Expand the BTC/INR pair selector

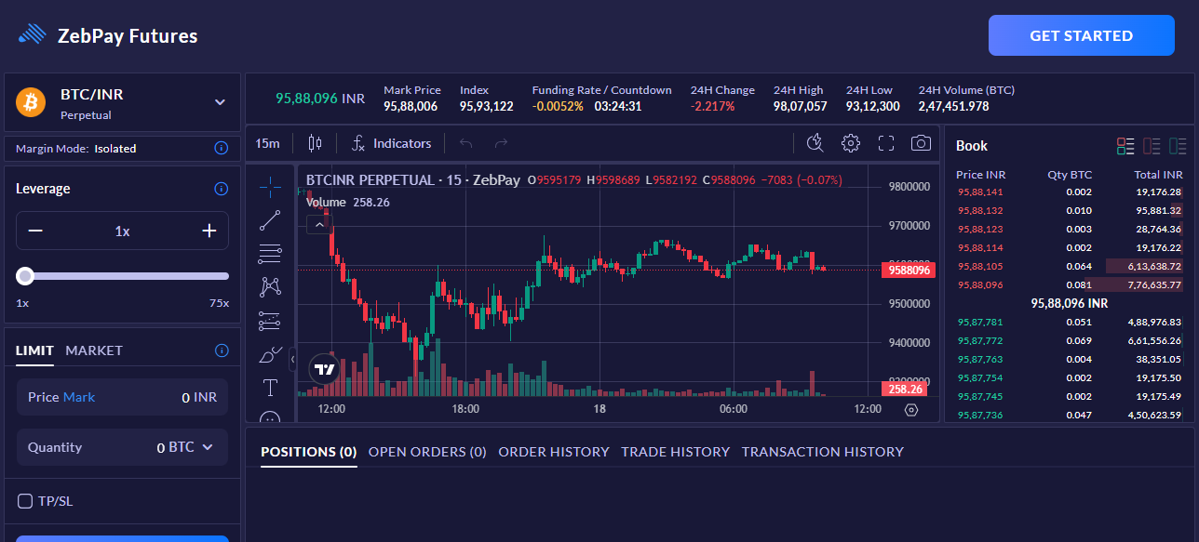(x=220, y=102)
